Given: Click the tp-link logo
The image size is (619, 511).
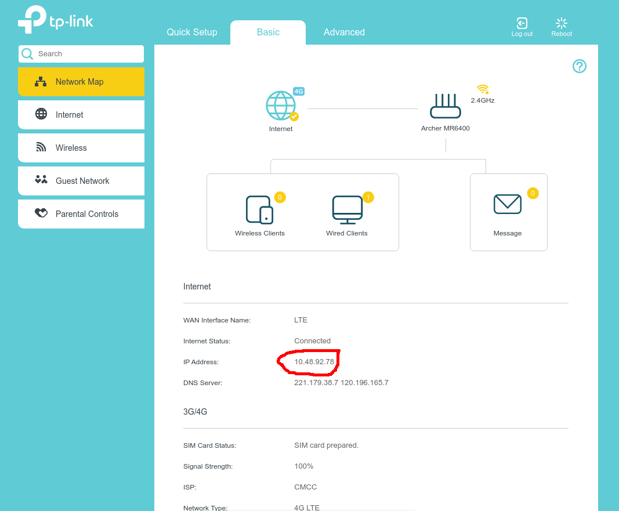Looking at the screenshot, I should click(x=56, y=19).
